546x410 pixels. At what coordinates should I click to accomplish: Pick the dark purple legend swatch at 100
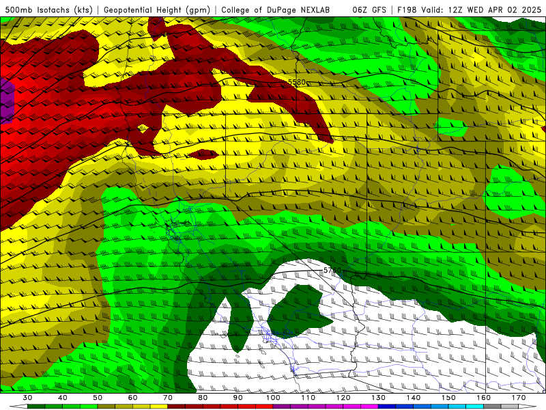pyautogui.click(x=282, y=407)
